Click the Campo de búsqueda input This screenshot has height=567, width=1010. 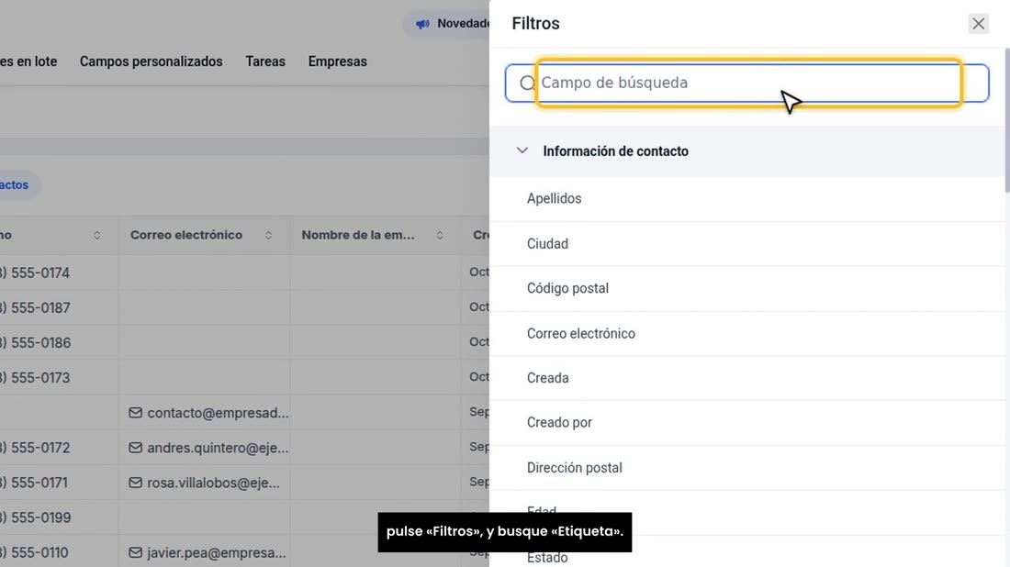[x=747, y=83]
